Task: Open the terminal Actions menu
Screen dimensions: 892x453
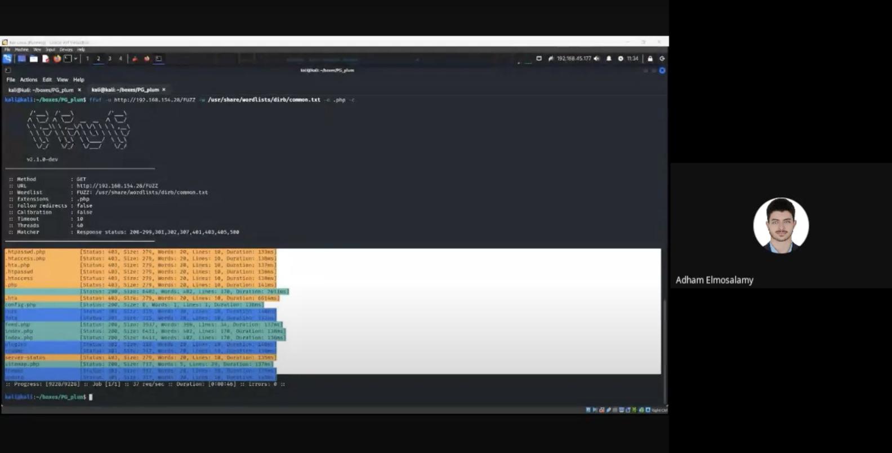Action: pyautogui.click(x=28, y=80)
